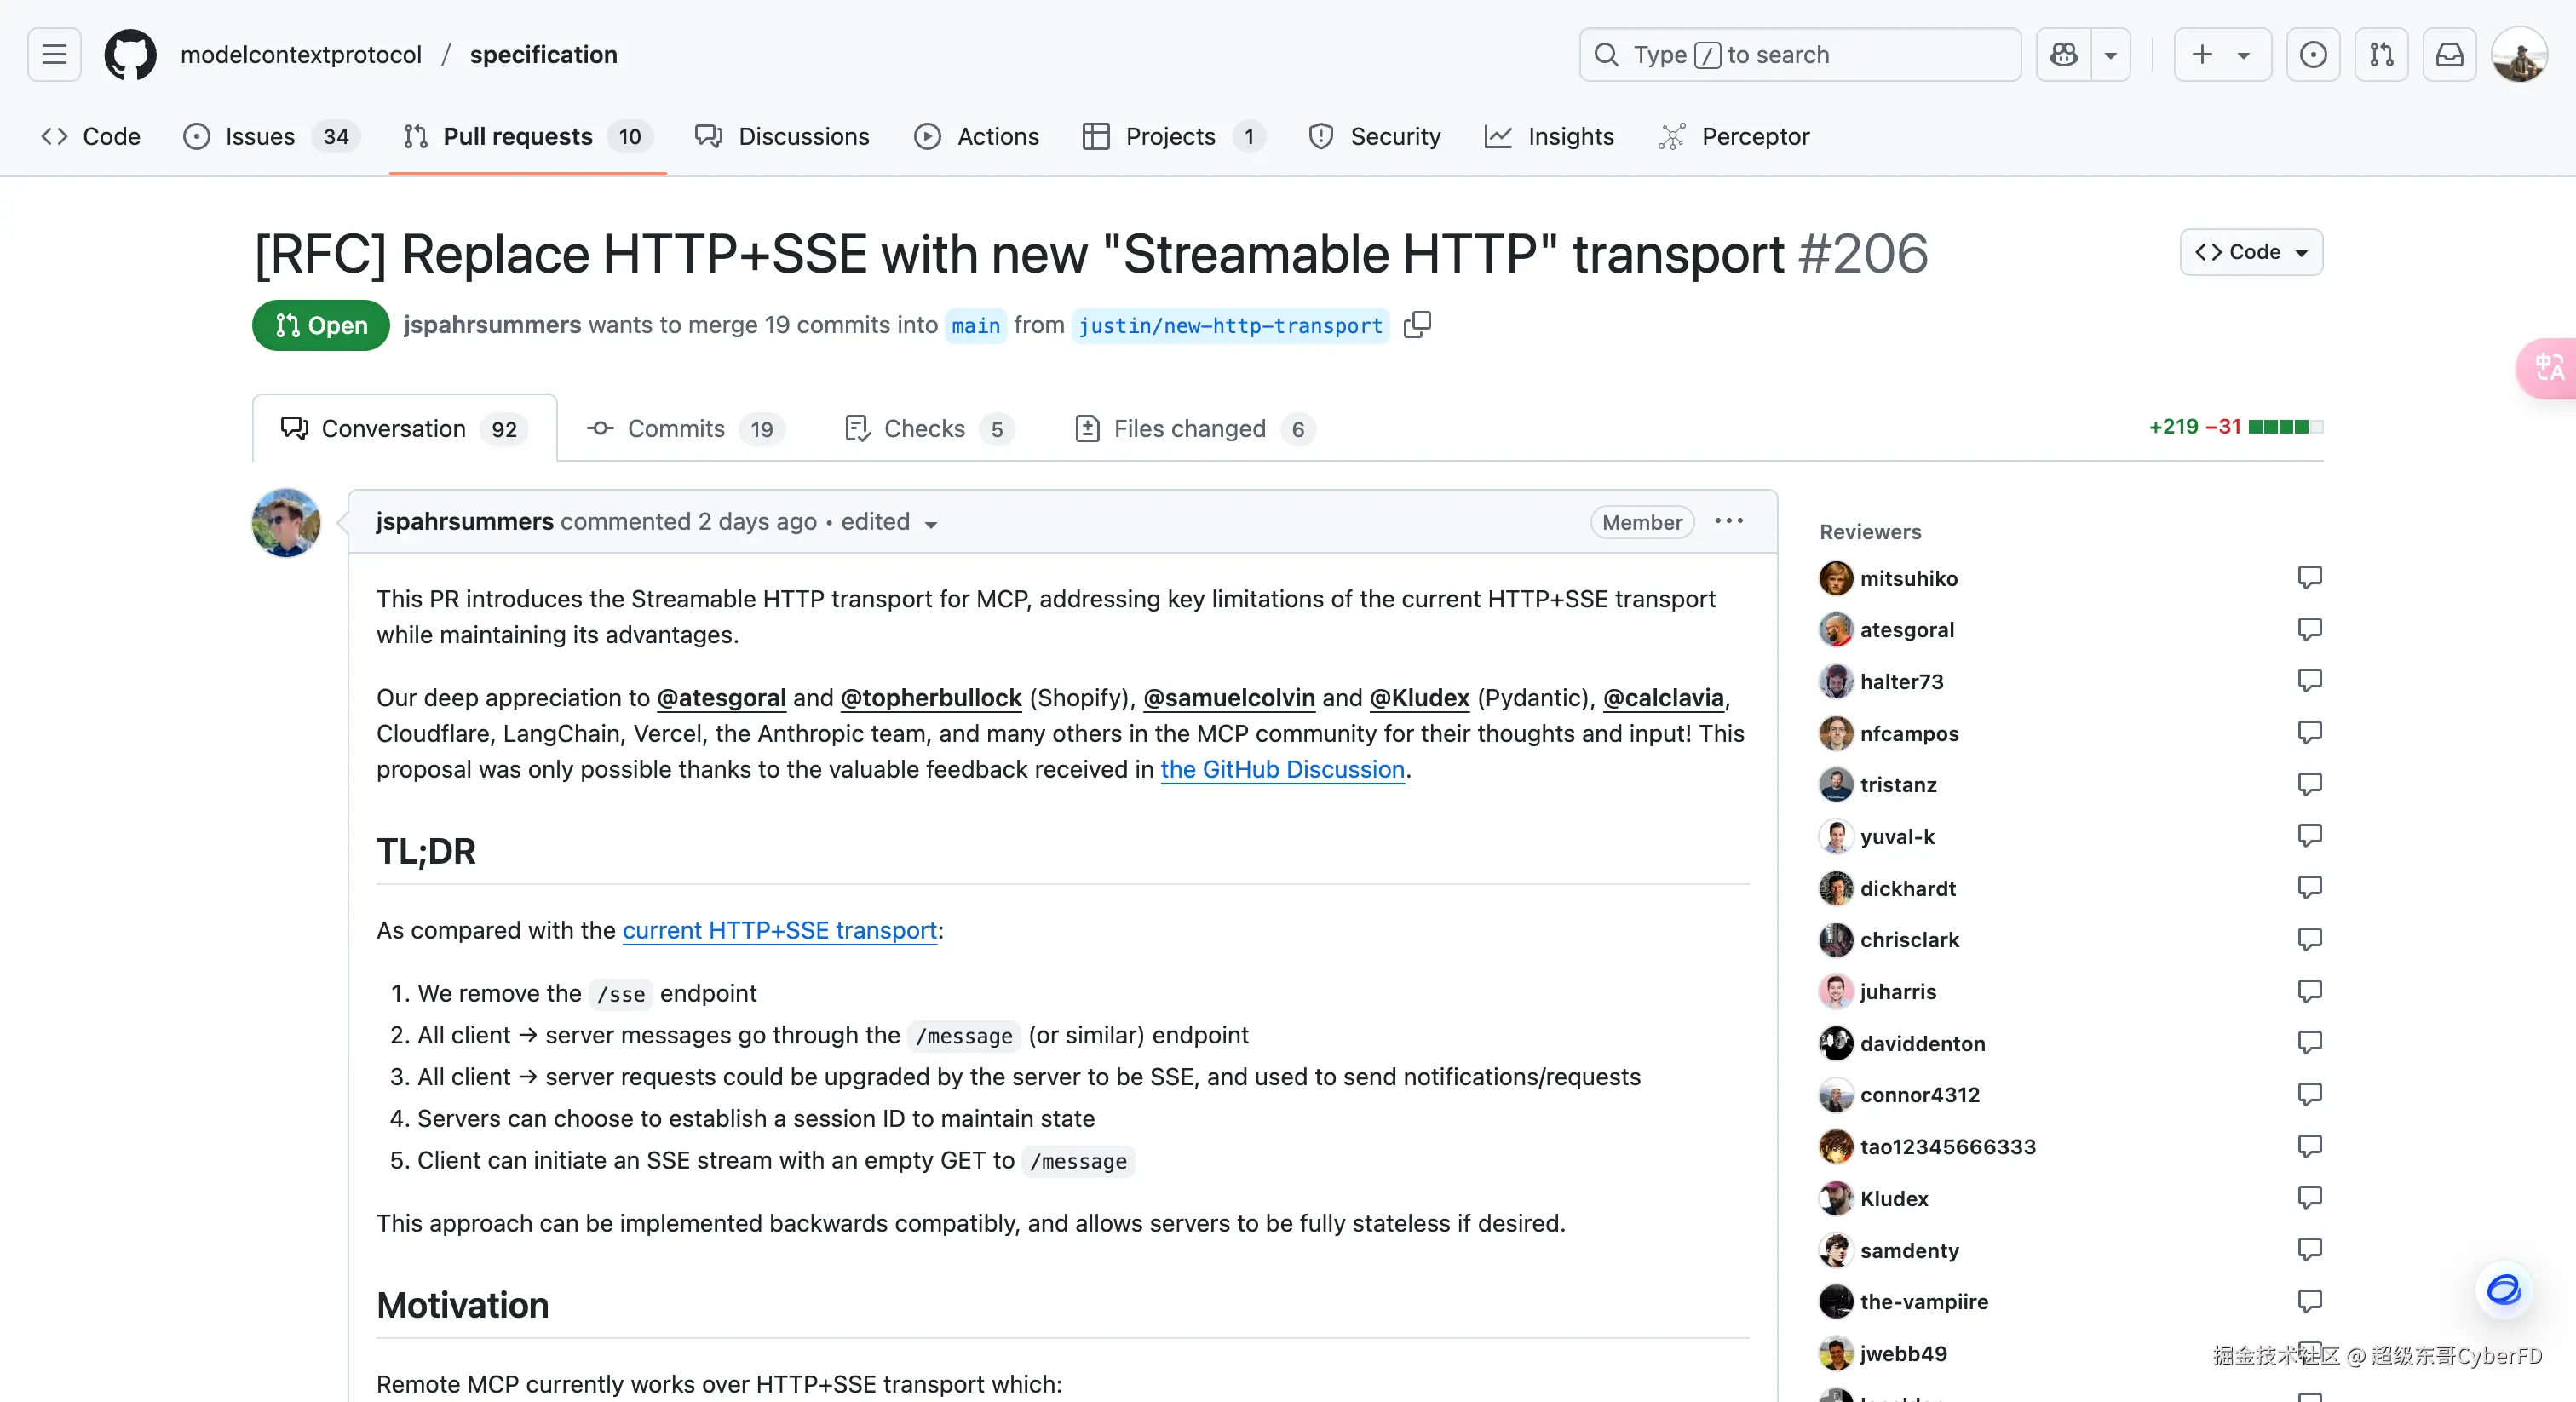Open jspahrsummers' avatar thumbnail
The height and width of the screenshot is (1402, 2576).
pos(286,523)
